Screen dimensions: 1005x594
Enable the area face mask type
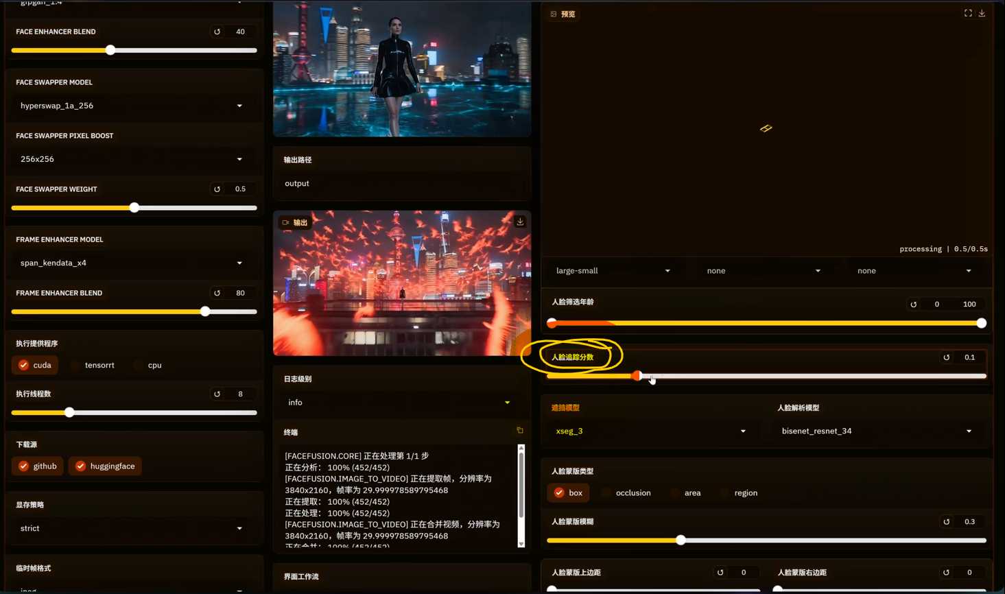pos(686,492)
